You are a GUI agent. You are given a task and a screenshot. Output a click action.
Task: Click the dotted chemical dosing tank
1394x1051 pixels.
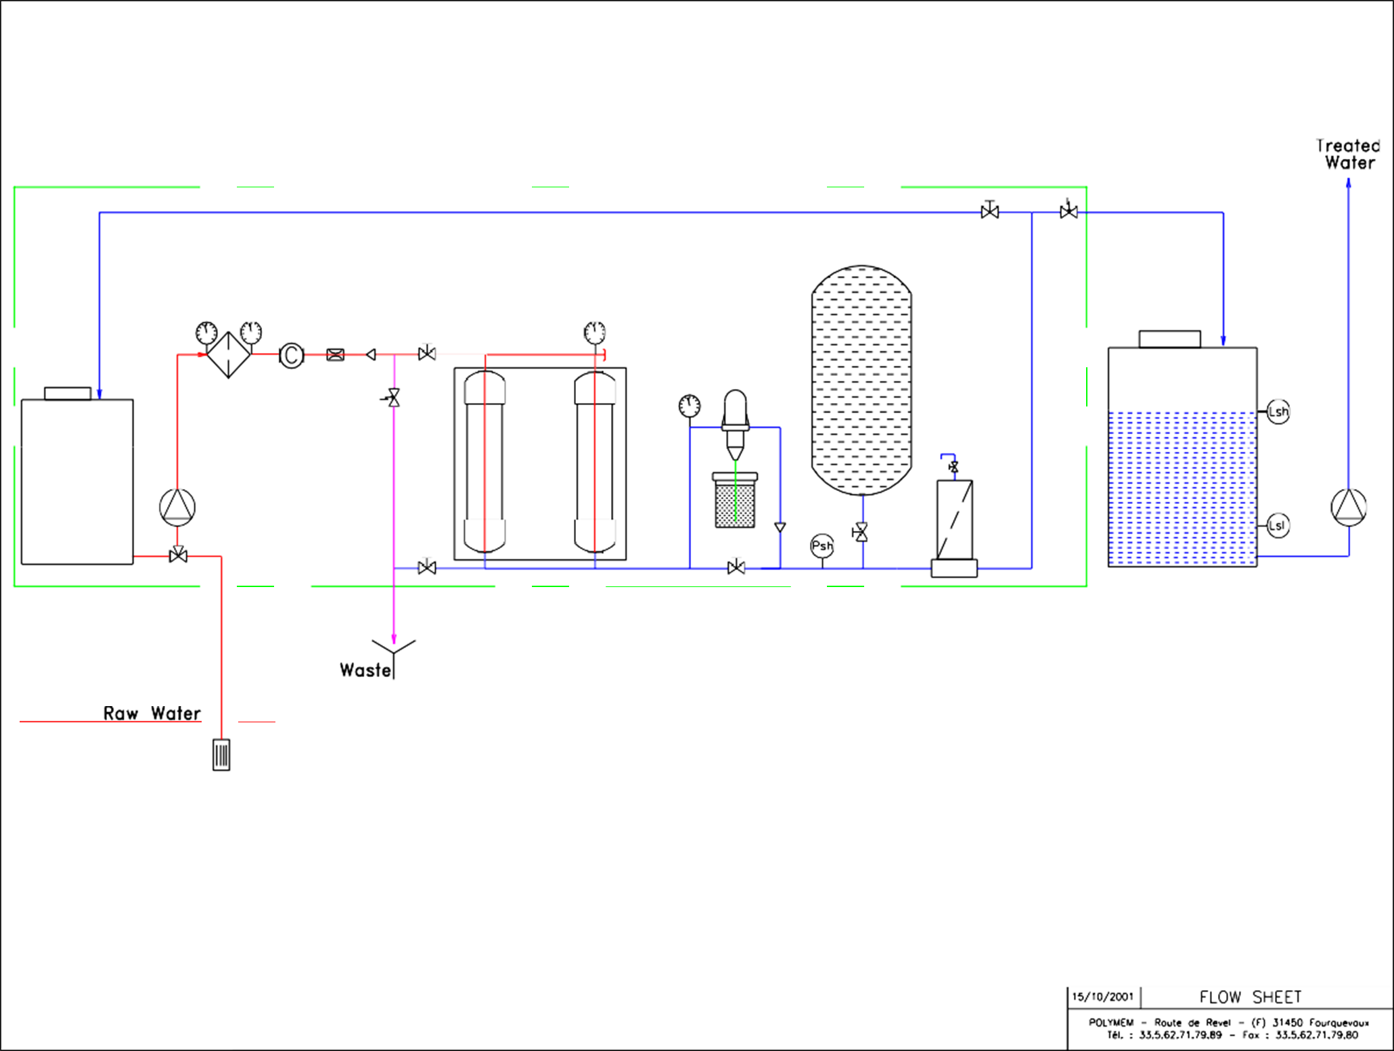pyautogui.click(x=736, y=500)
